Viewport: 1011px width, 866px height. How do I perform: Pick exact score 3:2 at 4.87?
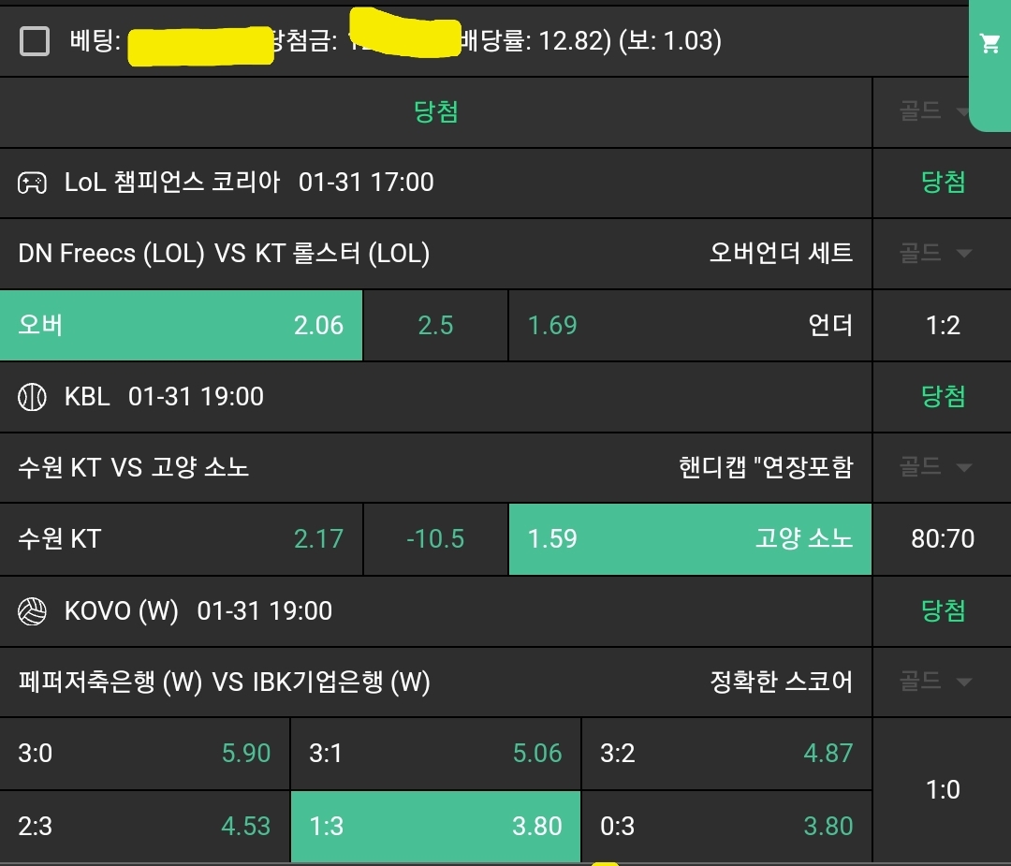point(726,753)
